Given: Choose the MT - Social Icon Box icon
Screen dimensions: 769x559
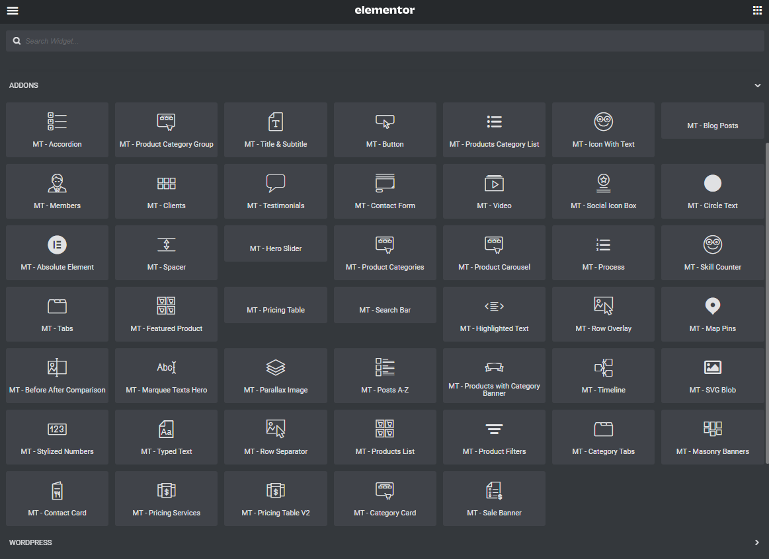Looking at the screenshot, I should [x=603, y=183].
